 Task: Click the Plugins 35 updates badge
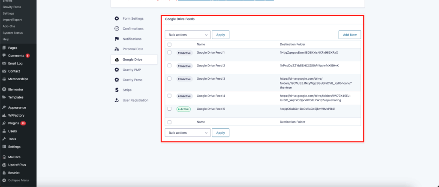23,123
